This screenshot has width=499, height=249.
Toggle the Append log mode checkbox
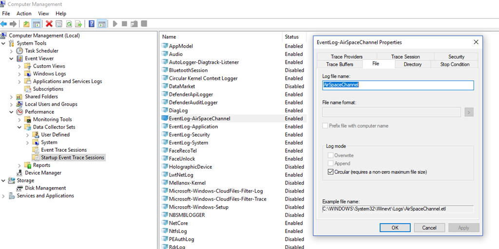(330, 163)
